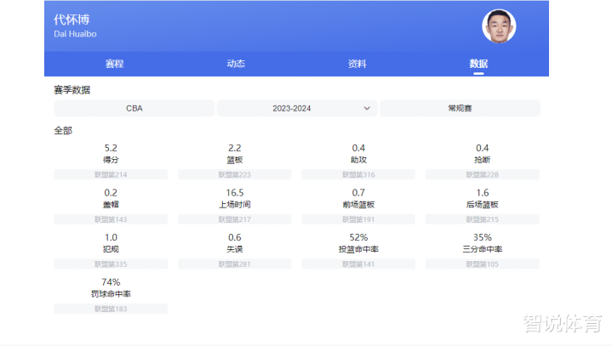The image size is (612, 346).
Task: Click the 上场时间 label
Action: click(x=235, y=205)
